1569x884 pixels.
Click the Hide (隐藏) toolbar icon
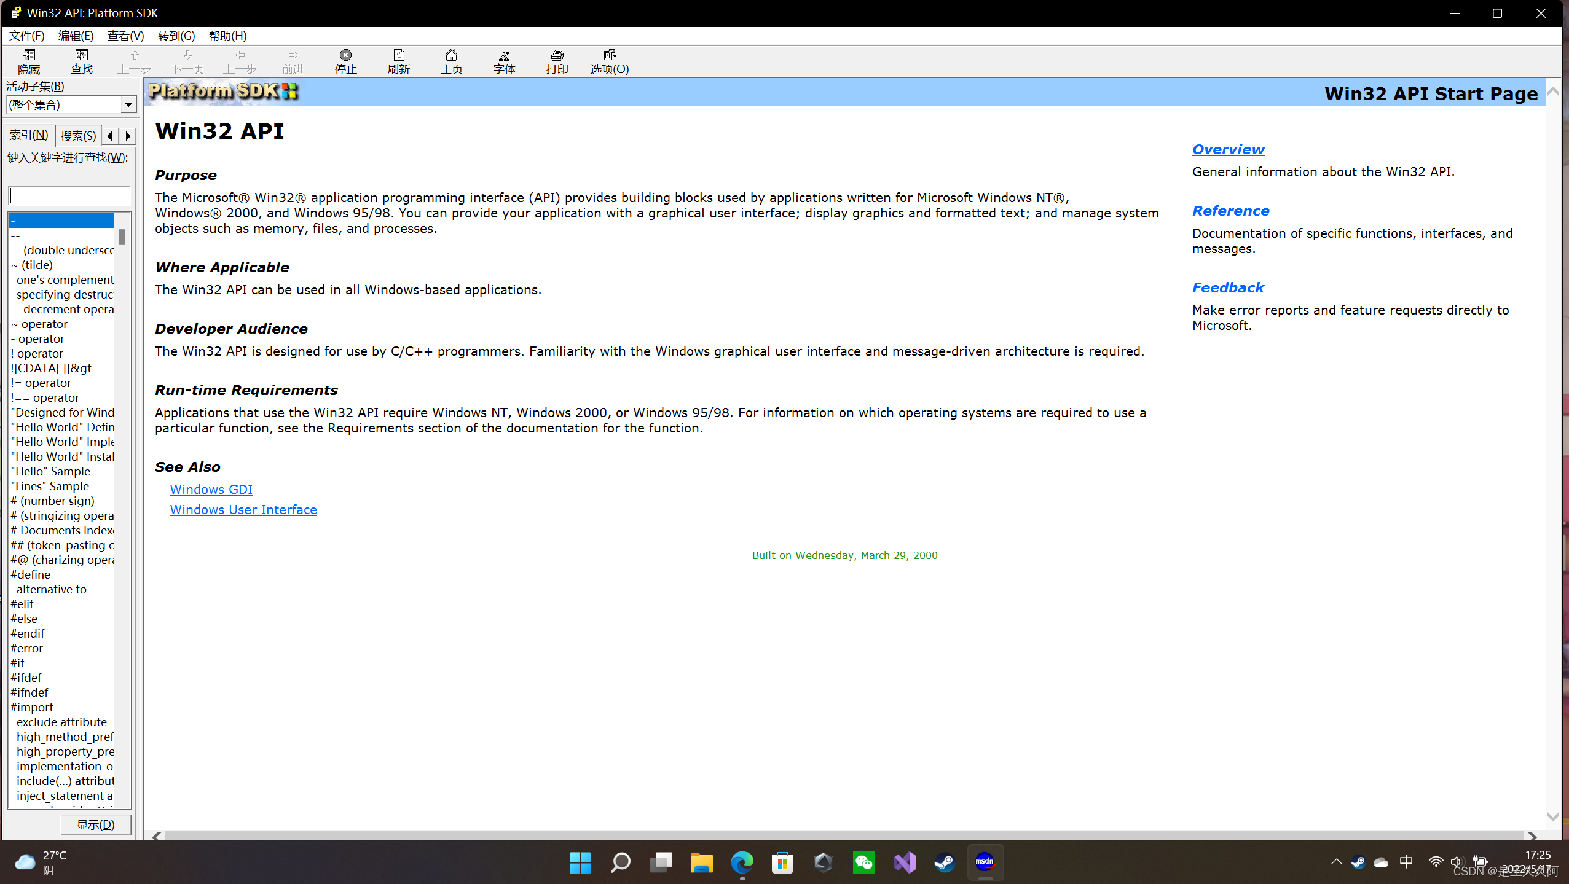tap(29, 61)
